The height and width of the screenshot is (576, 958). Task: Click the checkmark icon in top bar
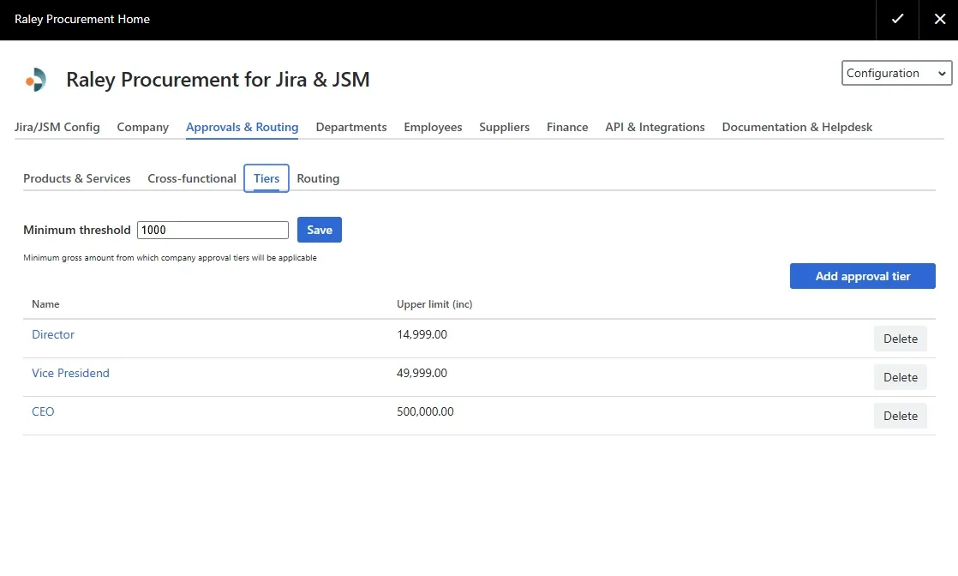897,19
